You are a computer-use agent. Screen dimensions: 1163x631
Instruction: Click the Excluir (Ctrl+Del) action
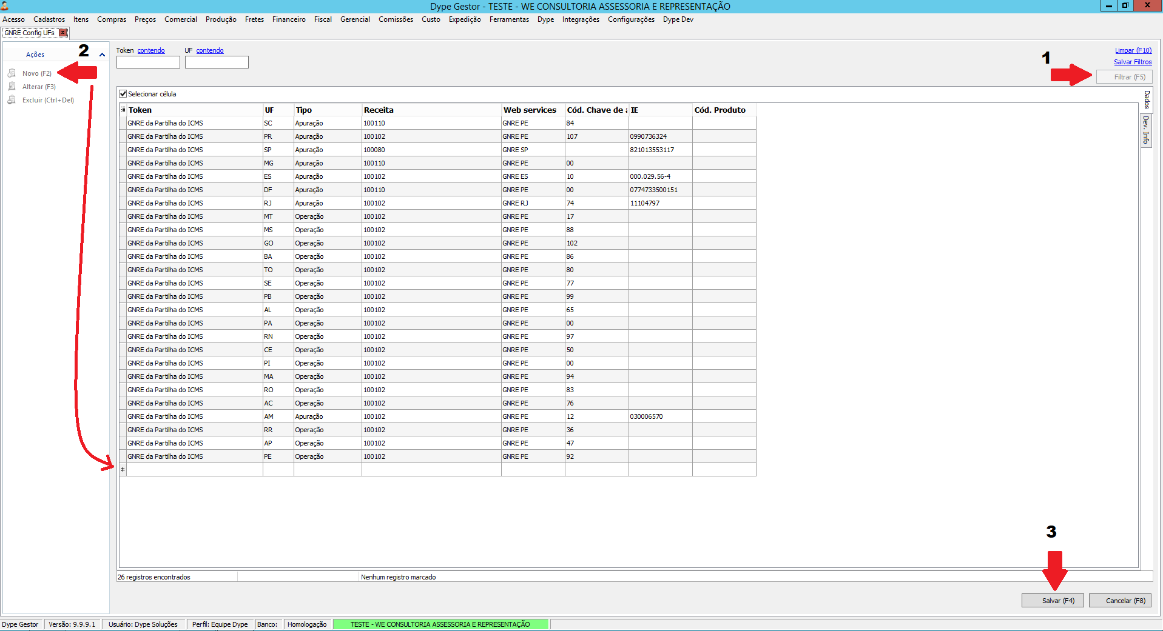pos(48,100)
